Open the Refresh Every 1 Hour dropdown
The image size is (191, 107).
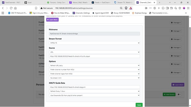[94, 91]
